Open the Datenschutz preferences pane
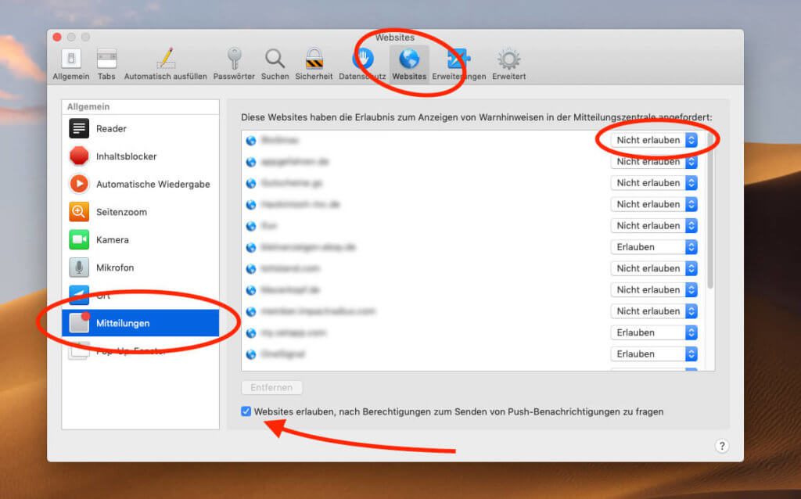This screenshot has height=499, width=801. [362, 61]
